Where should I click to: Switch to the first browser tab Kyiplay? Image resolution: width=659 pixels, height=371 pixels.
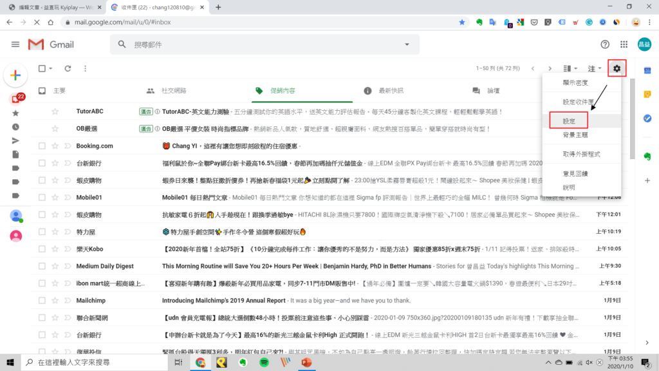coord(55,7)
